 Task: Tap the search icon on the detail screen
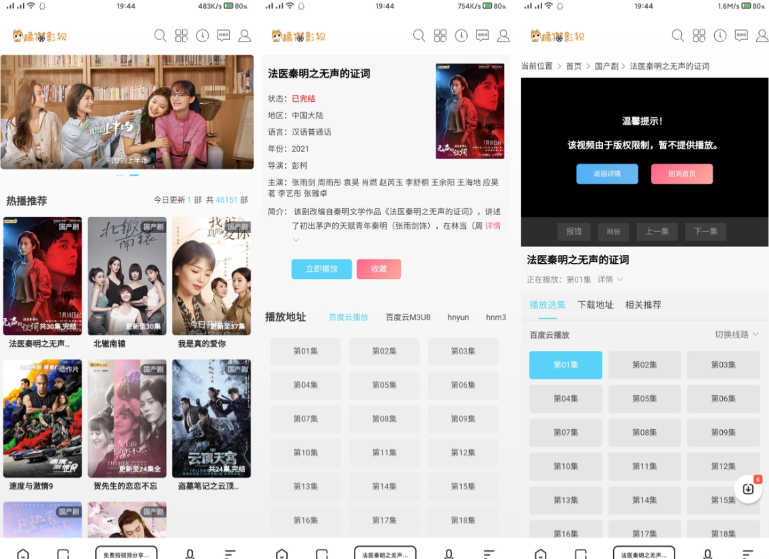(x=419, y=35)
